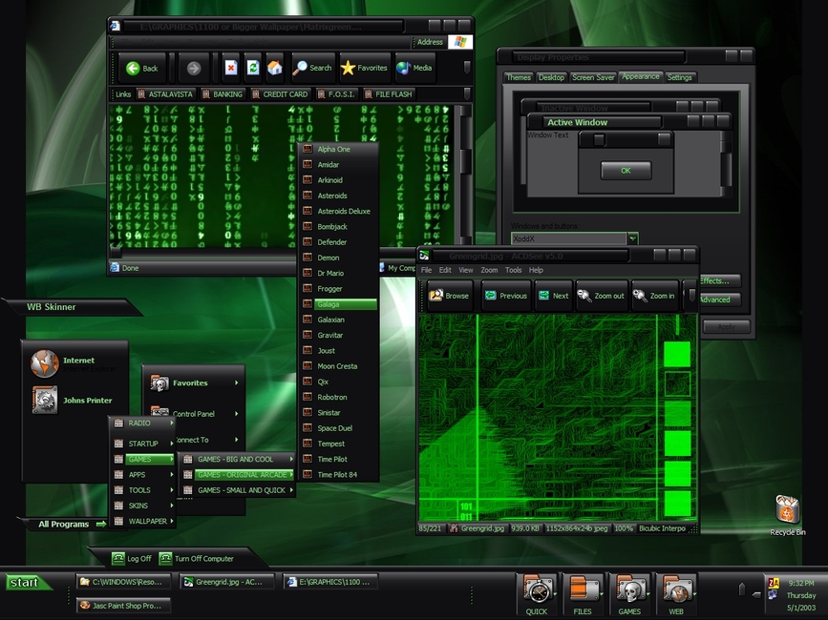Open Johns Printer from Start menu
828x620 pixels.
pos(74,401)
